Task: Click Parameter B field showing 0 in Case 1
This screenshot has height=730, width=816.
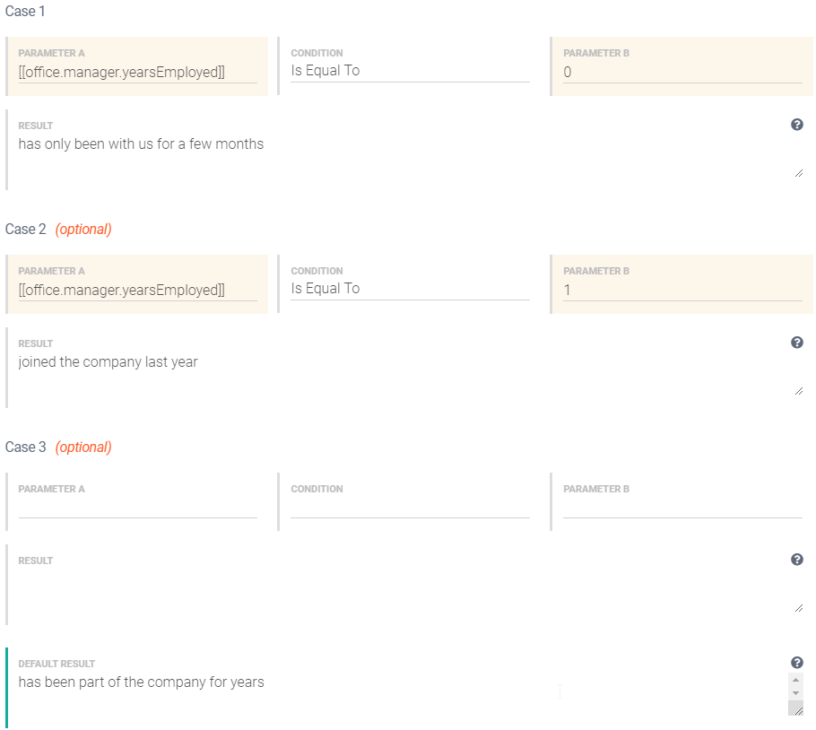Action: [681, 72]
